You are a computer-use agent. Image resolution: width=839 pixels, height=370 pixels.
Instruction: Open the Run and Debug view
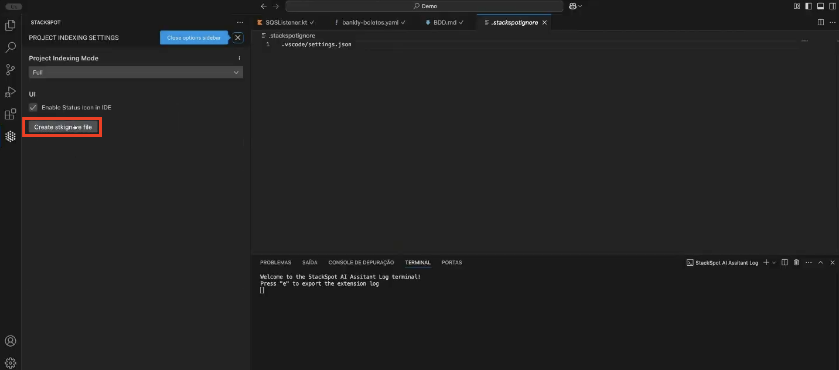[x=10, y=92]
